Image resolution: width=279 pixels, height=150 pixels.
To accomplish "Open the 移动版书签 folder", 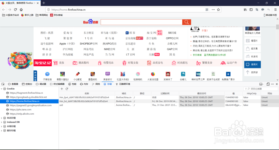I will pos(270,15).
